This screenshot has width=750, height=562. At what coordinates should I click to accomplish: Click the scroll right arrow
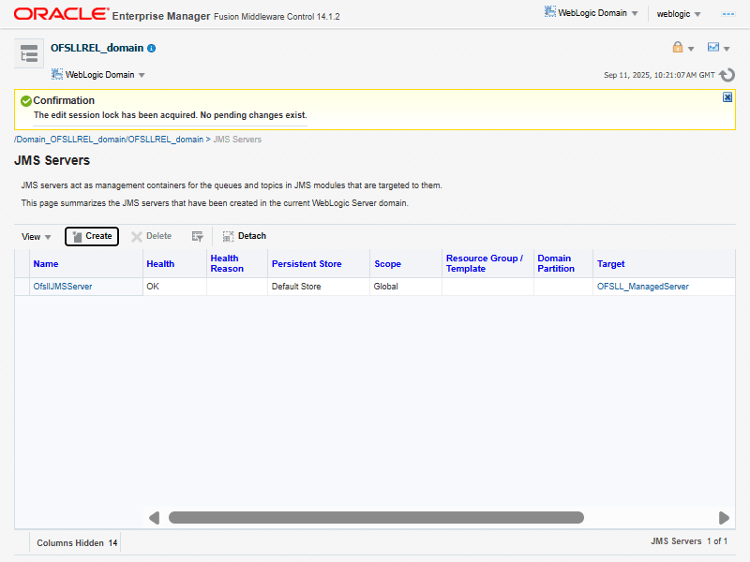(724, 518)
